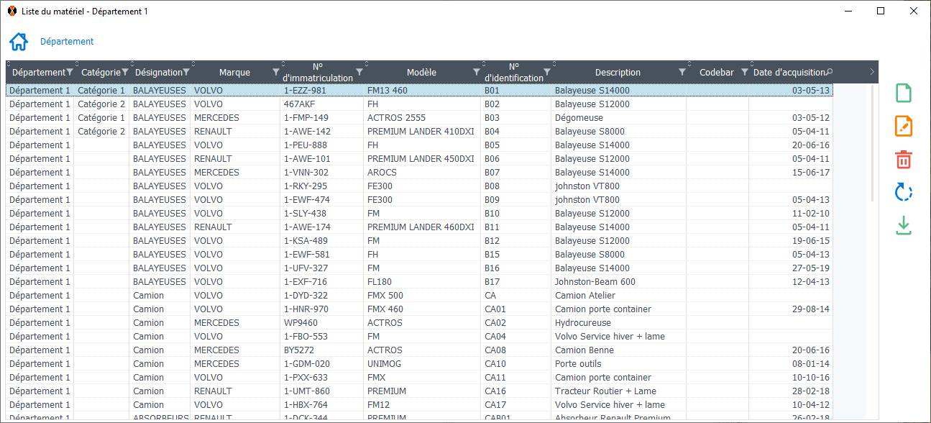The width and height of the screenshot is (931, 423).
Task: Click the green download export icon
Action: [x=904, y=226]
